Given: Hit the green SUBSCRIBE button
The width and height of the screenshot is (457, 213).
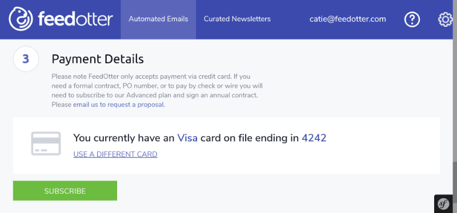Looking at the screenshot, I should coord(65,191).
